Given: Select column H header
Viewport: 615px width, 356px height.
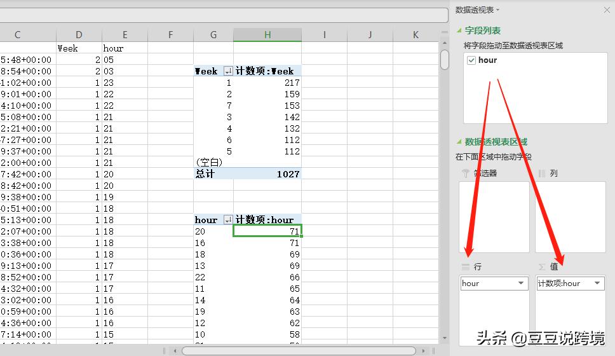Looking at the screenshot, I should pos(267,35).
